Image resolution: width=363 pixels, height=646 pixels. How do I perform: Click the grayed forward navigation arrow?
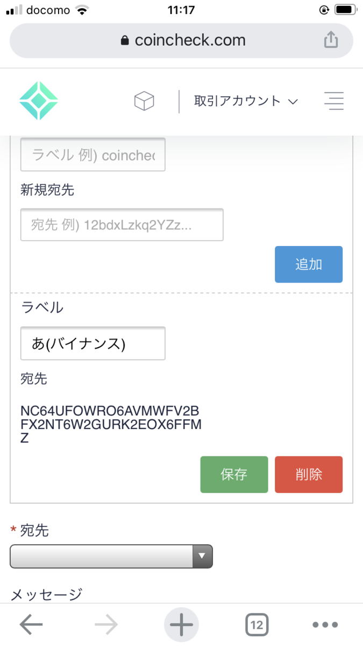tap(106, 624)
